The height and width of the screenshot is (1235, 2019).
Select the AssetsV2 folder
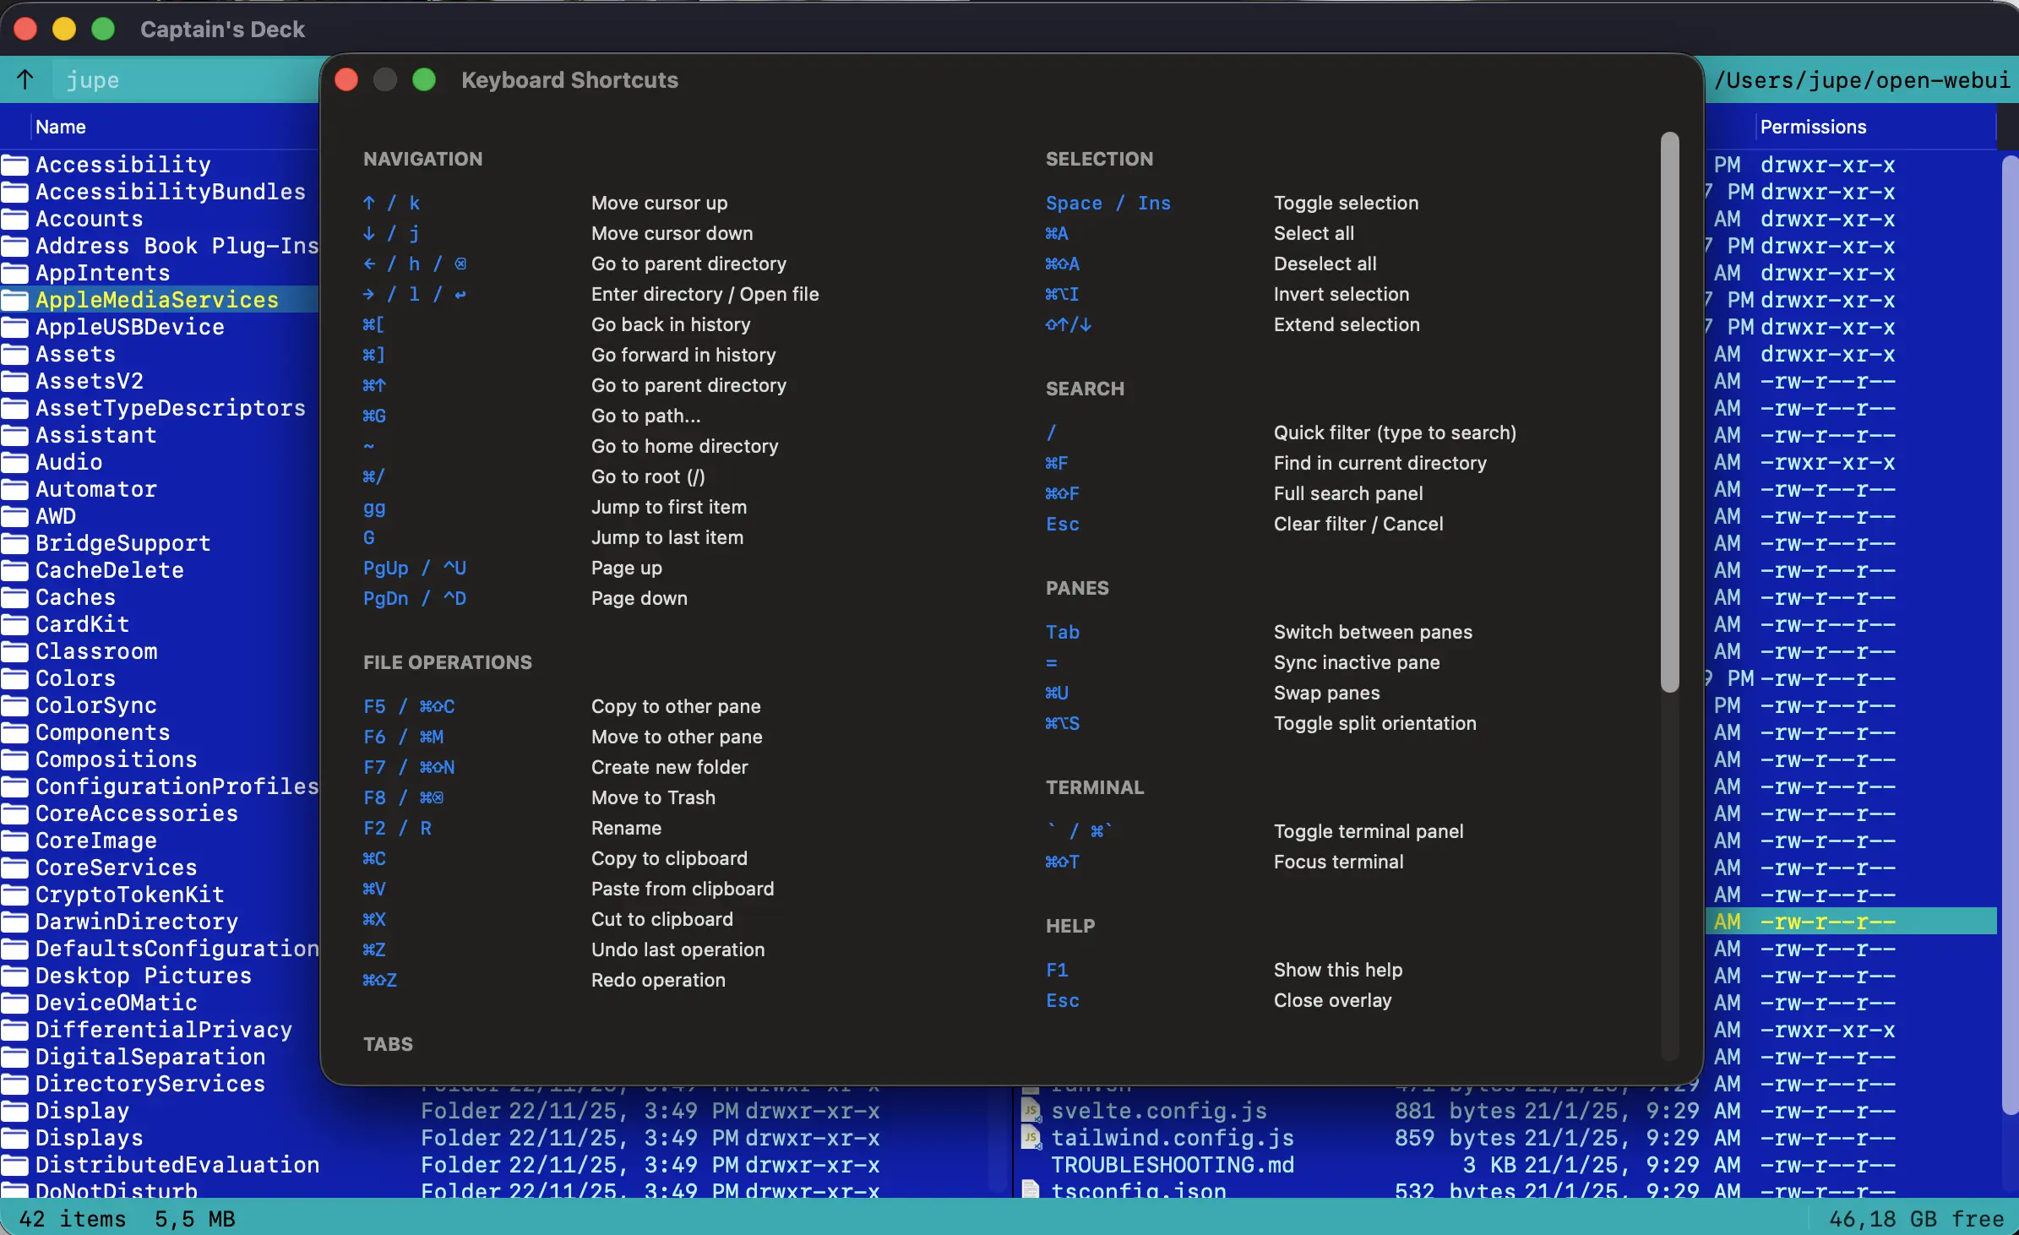coord(90,381)
